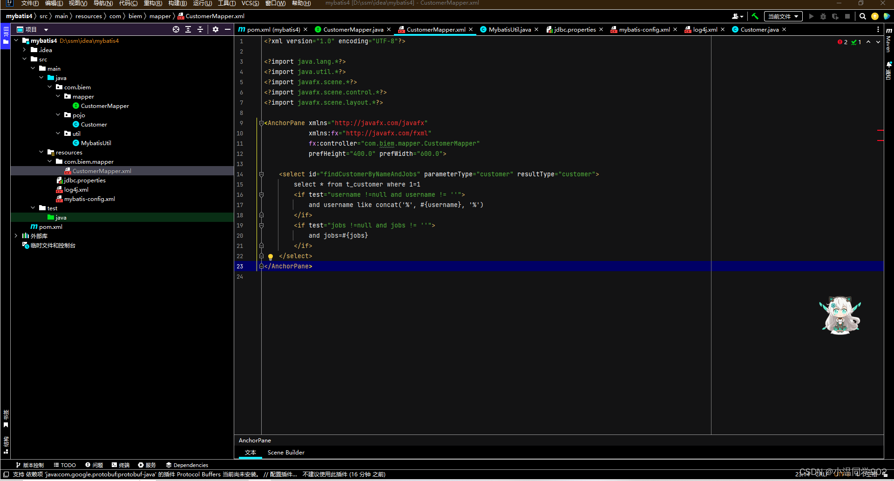Open the 文件(F) menu
This screenshot has height=481, width=894.
click(x=29, y=3)
